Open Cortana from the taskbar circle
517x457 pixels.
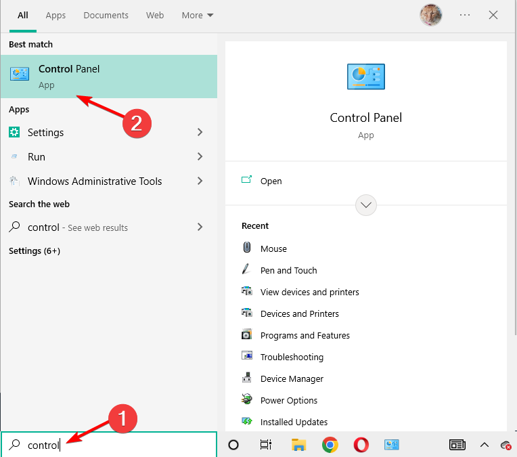click(233, 445)
